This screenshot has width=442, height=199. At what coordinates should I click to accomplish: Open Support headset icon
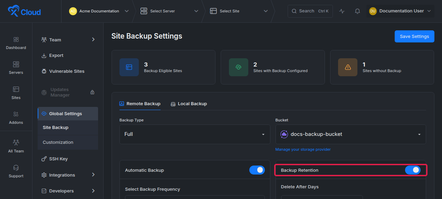[16, 168]
